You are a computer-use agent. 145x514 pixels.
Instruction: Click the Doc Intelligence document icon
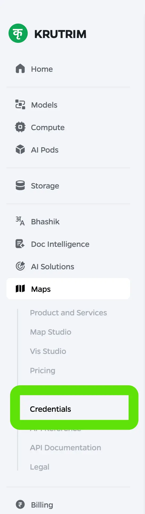click(20, 244)
